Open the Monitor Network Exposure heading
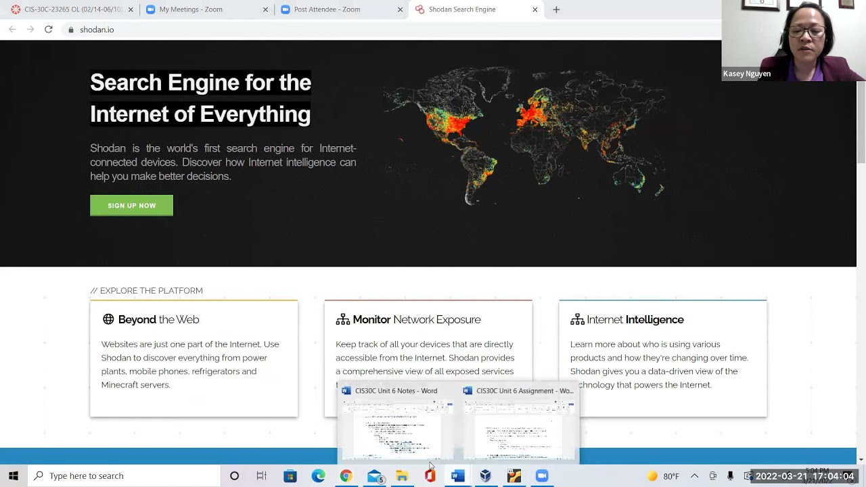 pyautogui.click(x=417, y=319)
